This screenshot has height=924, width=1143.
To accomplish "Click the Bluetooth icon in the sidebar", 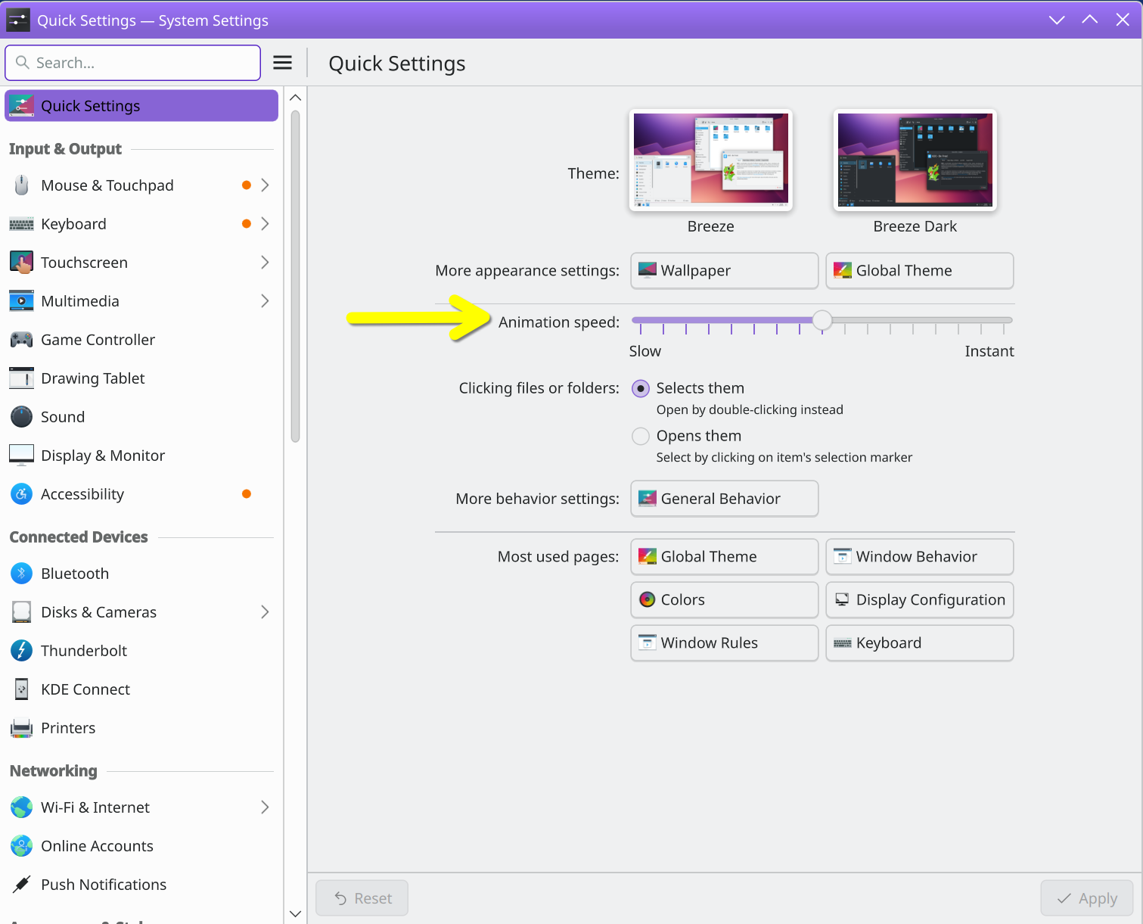I will 21,574.
